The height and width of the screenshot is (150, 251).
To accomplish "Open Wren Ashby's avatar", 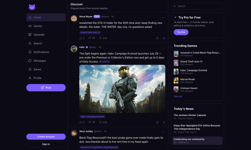I will tap(74, 133).
